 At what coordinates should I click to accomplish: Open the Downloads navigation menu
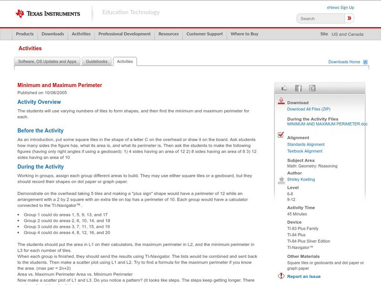pyautogui.click(x=52, y=34)
